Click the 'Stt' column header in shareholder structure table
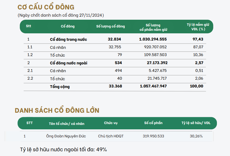The width and height of the screenshot is (230, 156). [28, 26]
